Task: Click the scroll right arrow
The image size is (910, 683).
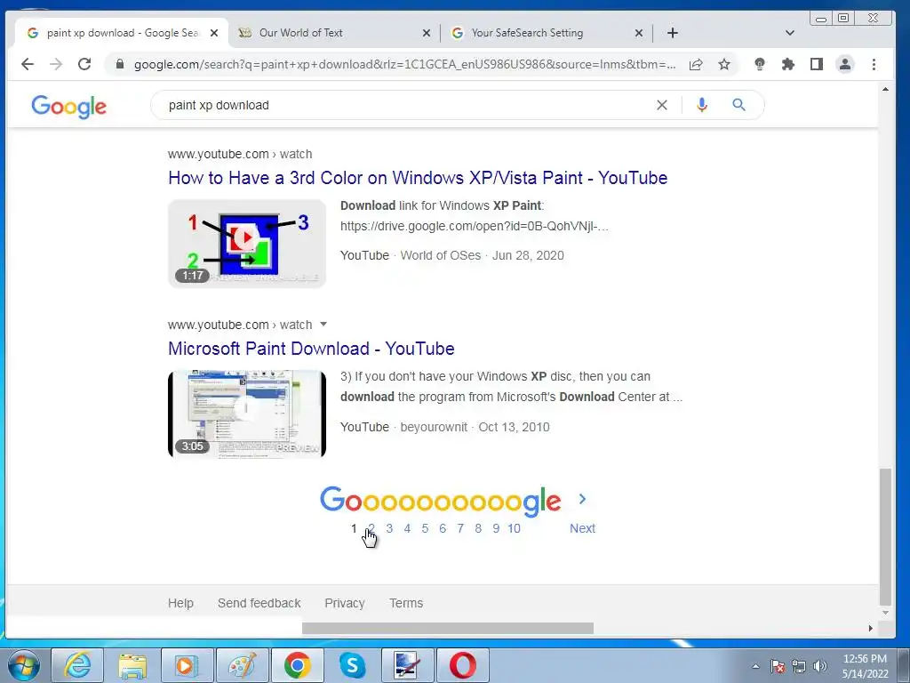Action: [870, 629]
